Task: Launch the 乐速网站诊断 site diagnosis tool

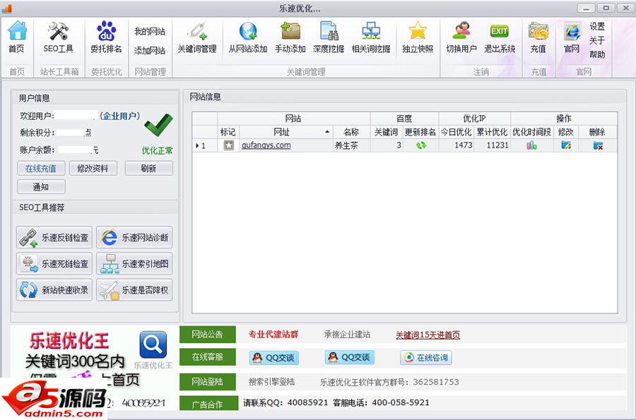Action: [134, 237]
